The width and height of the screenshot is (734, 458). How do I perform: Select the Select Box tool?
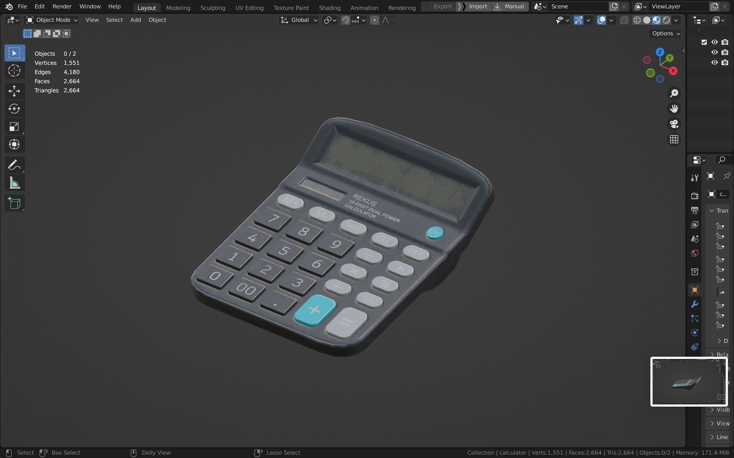[14, 53]
